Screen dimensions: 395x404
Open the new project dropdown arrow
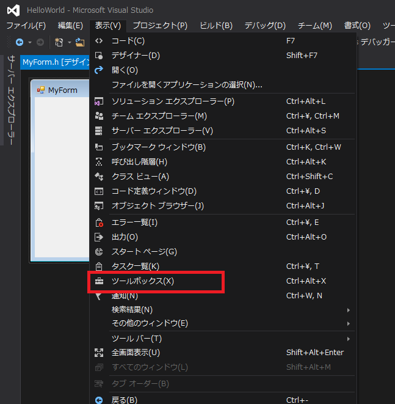pos(70,42)
